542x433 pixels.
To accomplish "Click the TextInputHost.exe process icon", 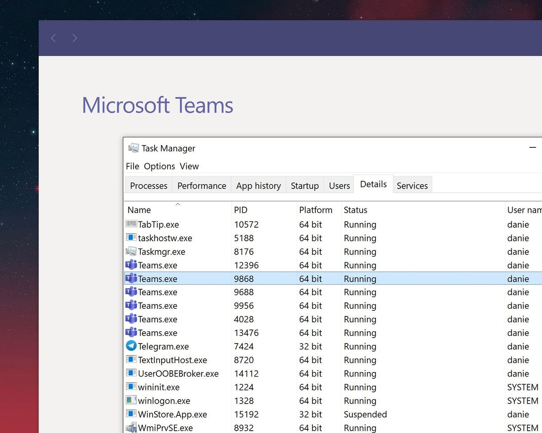I will tap(131, 360).
